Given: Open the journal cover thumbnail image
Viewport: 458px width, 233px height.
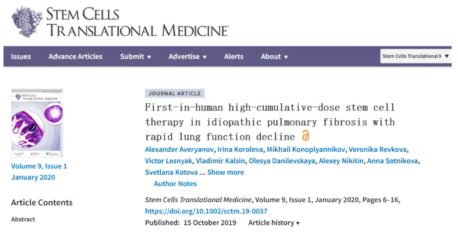Looking at the screenshot, I should tap(37, 123).
